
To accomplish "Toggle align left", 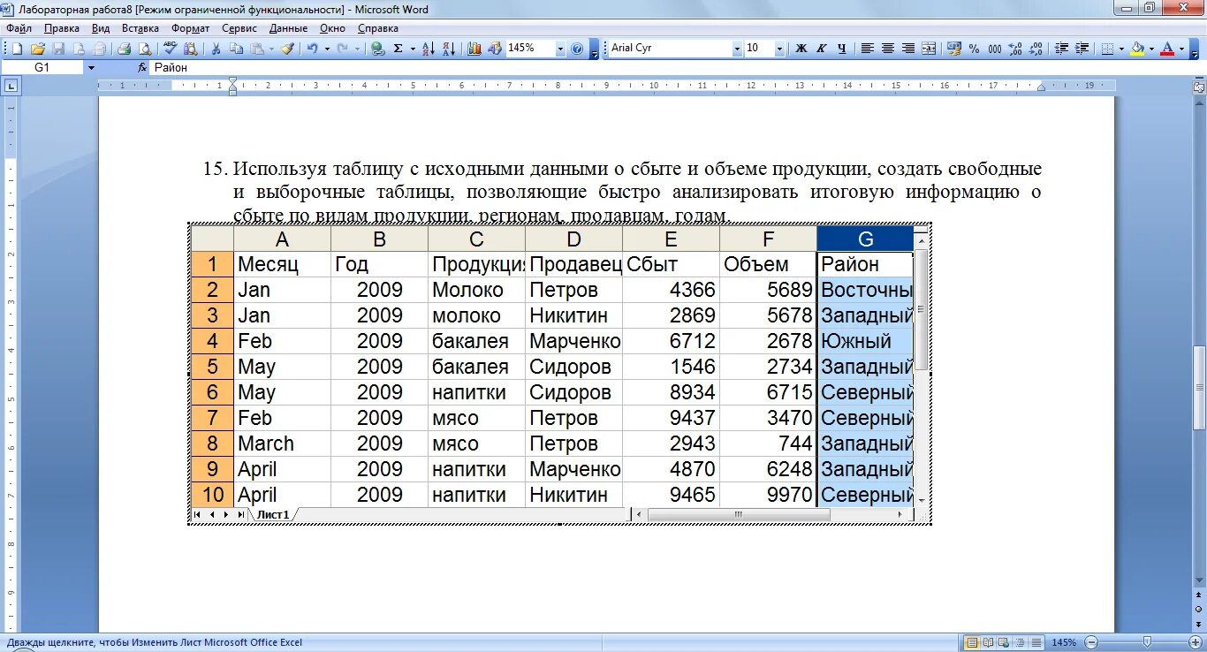I will pyautogui.click(x=868, y=49).
